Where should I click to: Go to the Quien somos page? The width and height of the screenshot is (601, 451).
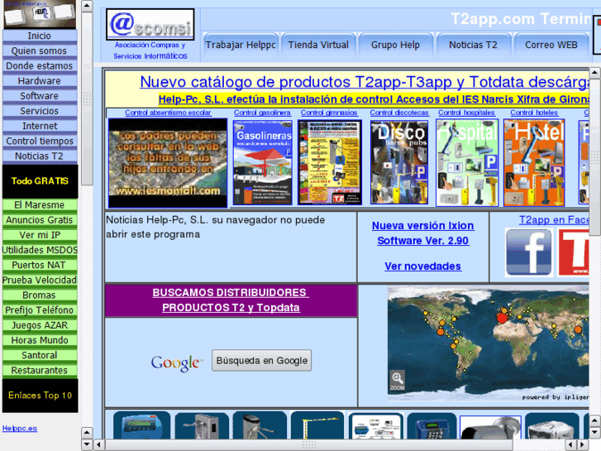40,50
